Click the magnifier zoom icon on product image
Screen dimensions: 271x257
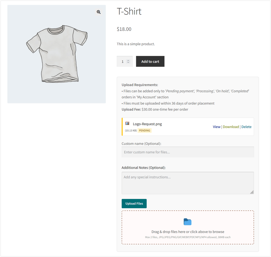click(x=98, y=12)
